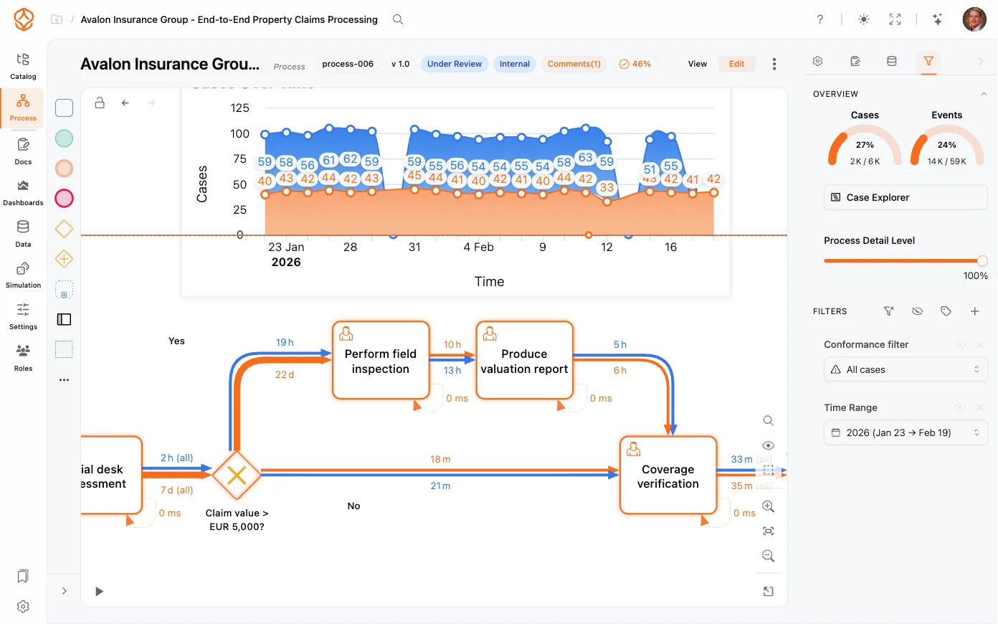The image size is (998, 624).
Task: Open the Settings tab in the sidebar
Action: pyautogui.click(x=23, y=317)
